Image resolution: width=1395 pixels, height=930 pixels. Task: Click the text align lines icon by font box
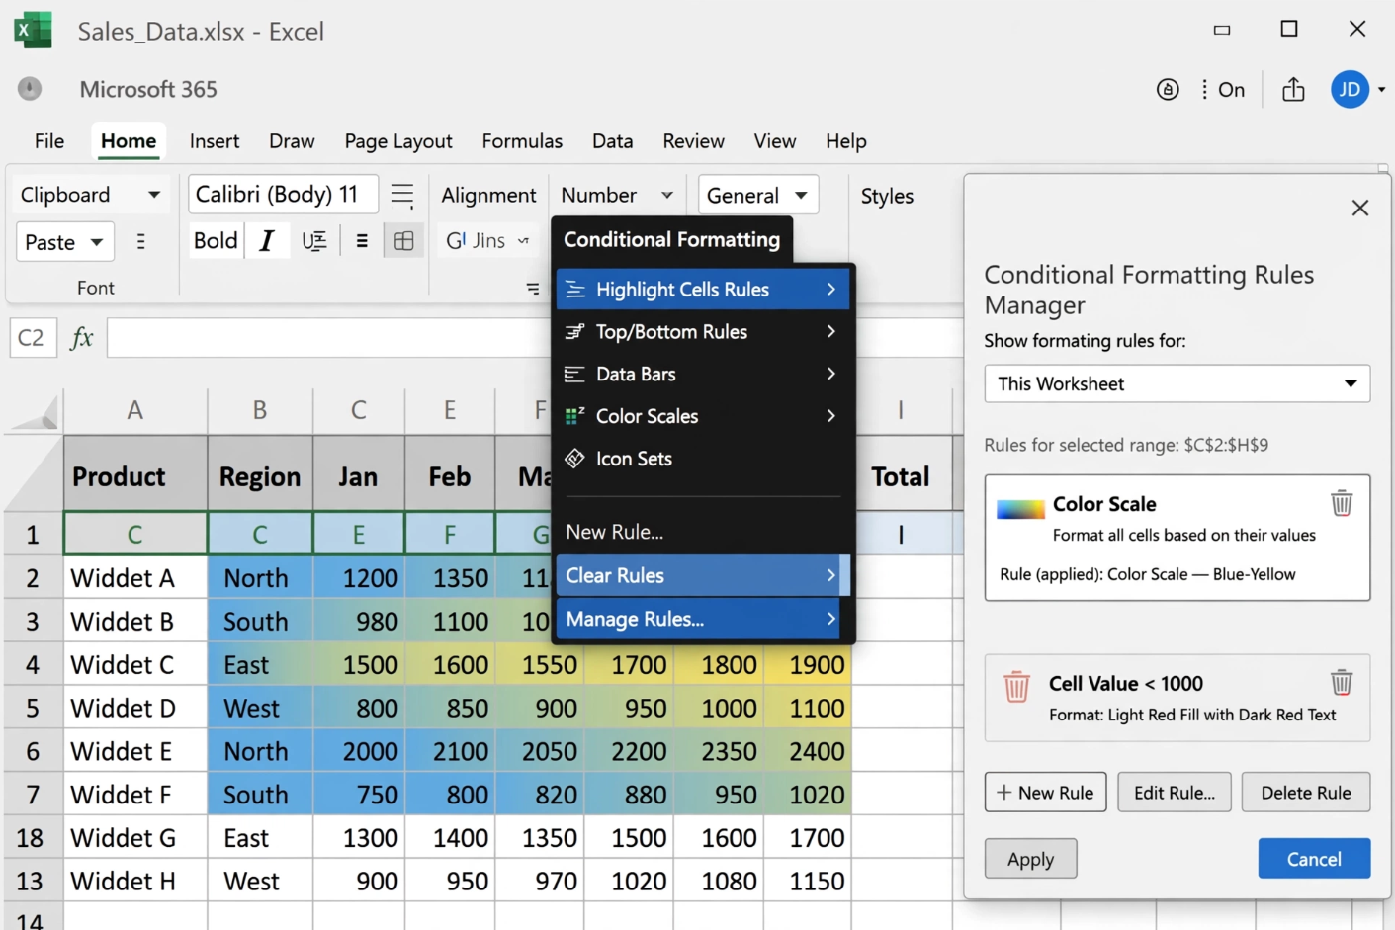click(402, 195)
